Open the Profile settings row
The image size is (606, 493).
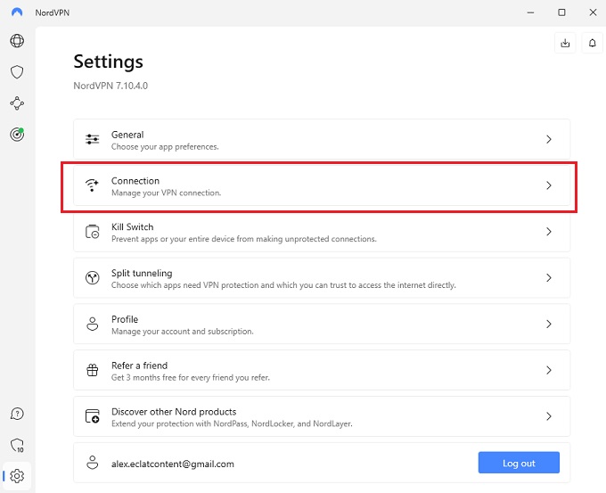tap(321, 325)
